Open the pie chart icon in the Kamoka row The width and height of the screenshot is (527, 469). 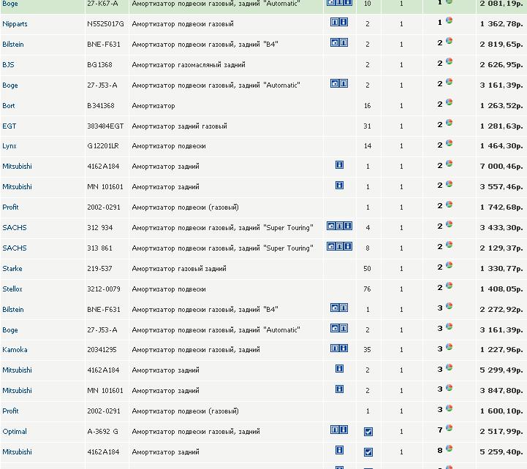pos(449,346)
